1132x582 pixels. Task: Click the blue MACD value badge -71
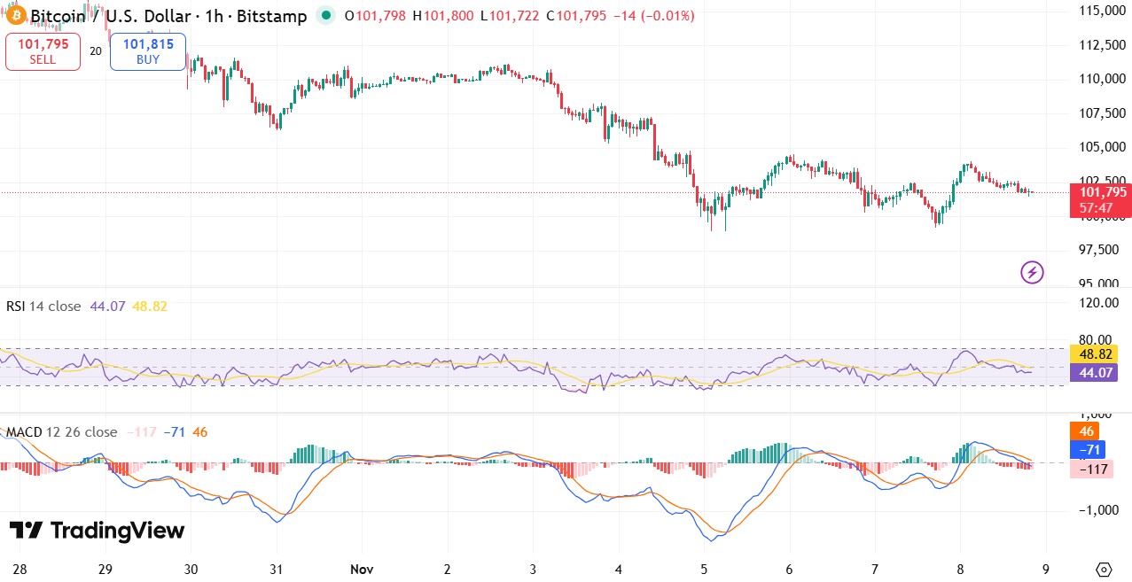pos(1092,450)
